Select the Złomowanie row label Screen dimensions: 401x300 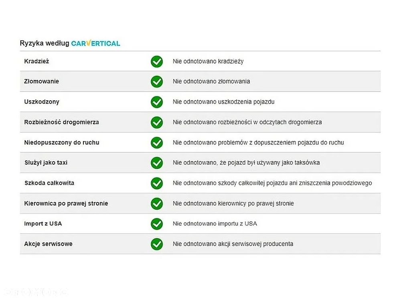coord(41,82)
